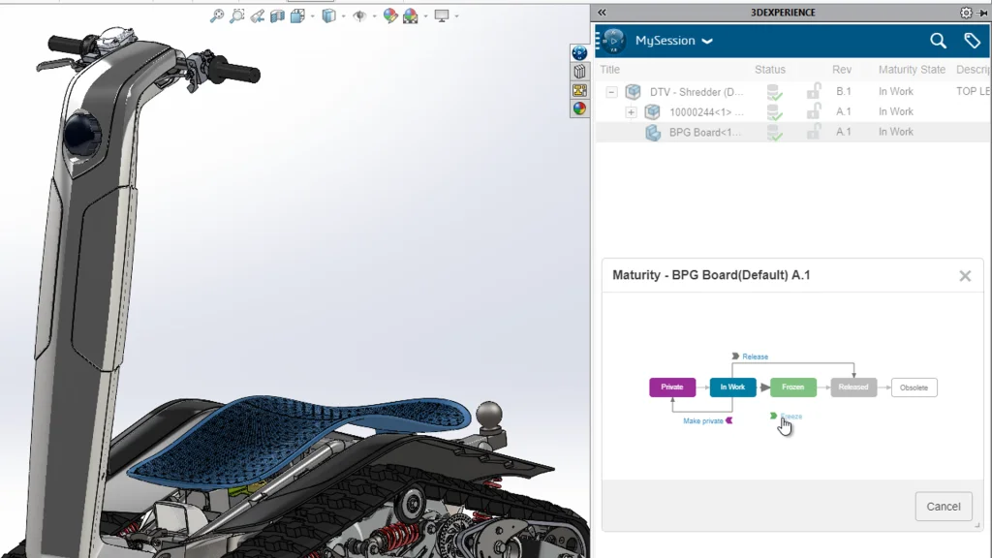Screen dimensions: 992x558
Task: Collapse the 3DEXPERIENCE panel with double chevron
Action: click(x=602, y=12)
